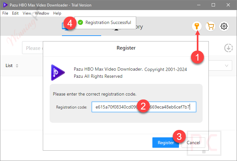The image size is (237, 161).
Task: Open the View menu
Action: 27,13
